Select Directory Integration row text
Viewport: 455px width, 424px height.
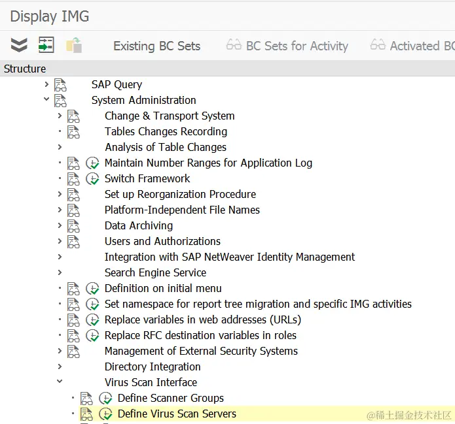tap(153, 367)
